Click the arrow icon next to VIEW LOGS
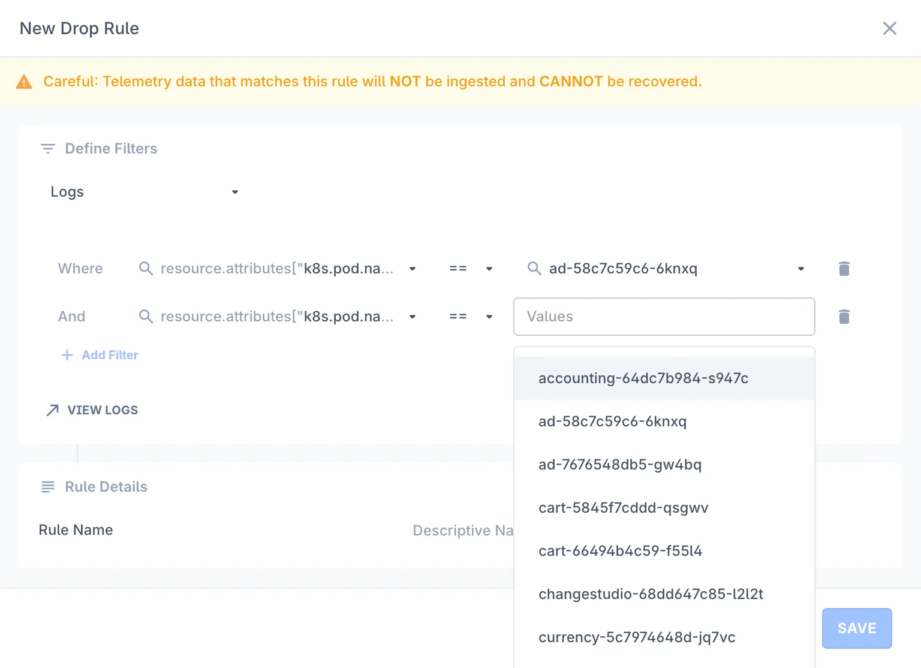 [x=53, y=410]
